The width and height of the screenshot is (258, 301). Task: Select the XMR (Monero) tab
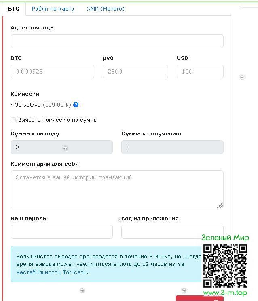click(106, 8)
